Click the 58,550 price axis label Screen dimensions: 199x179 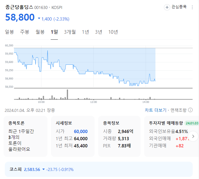click(x=9, y=87)
